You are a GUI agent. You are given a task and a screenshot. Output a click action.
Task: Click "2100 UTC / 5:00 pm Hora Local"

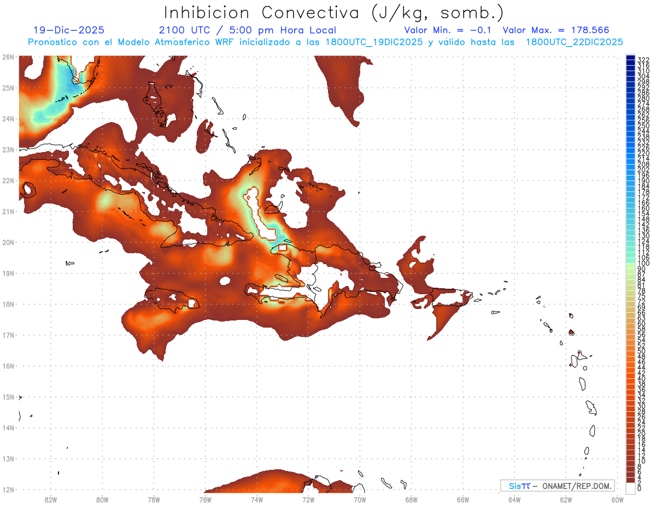coord(248,30)
